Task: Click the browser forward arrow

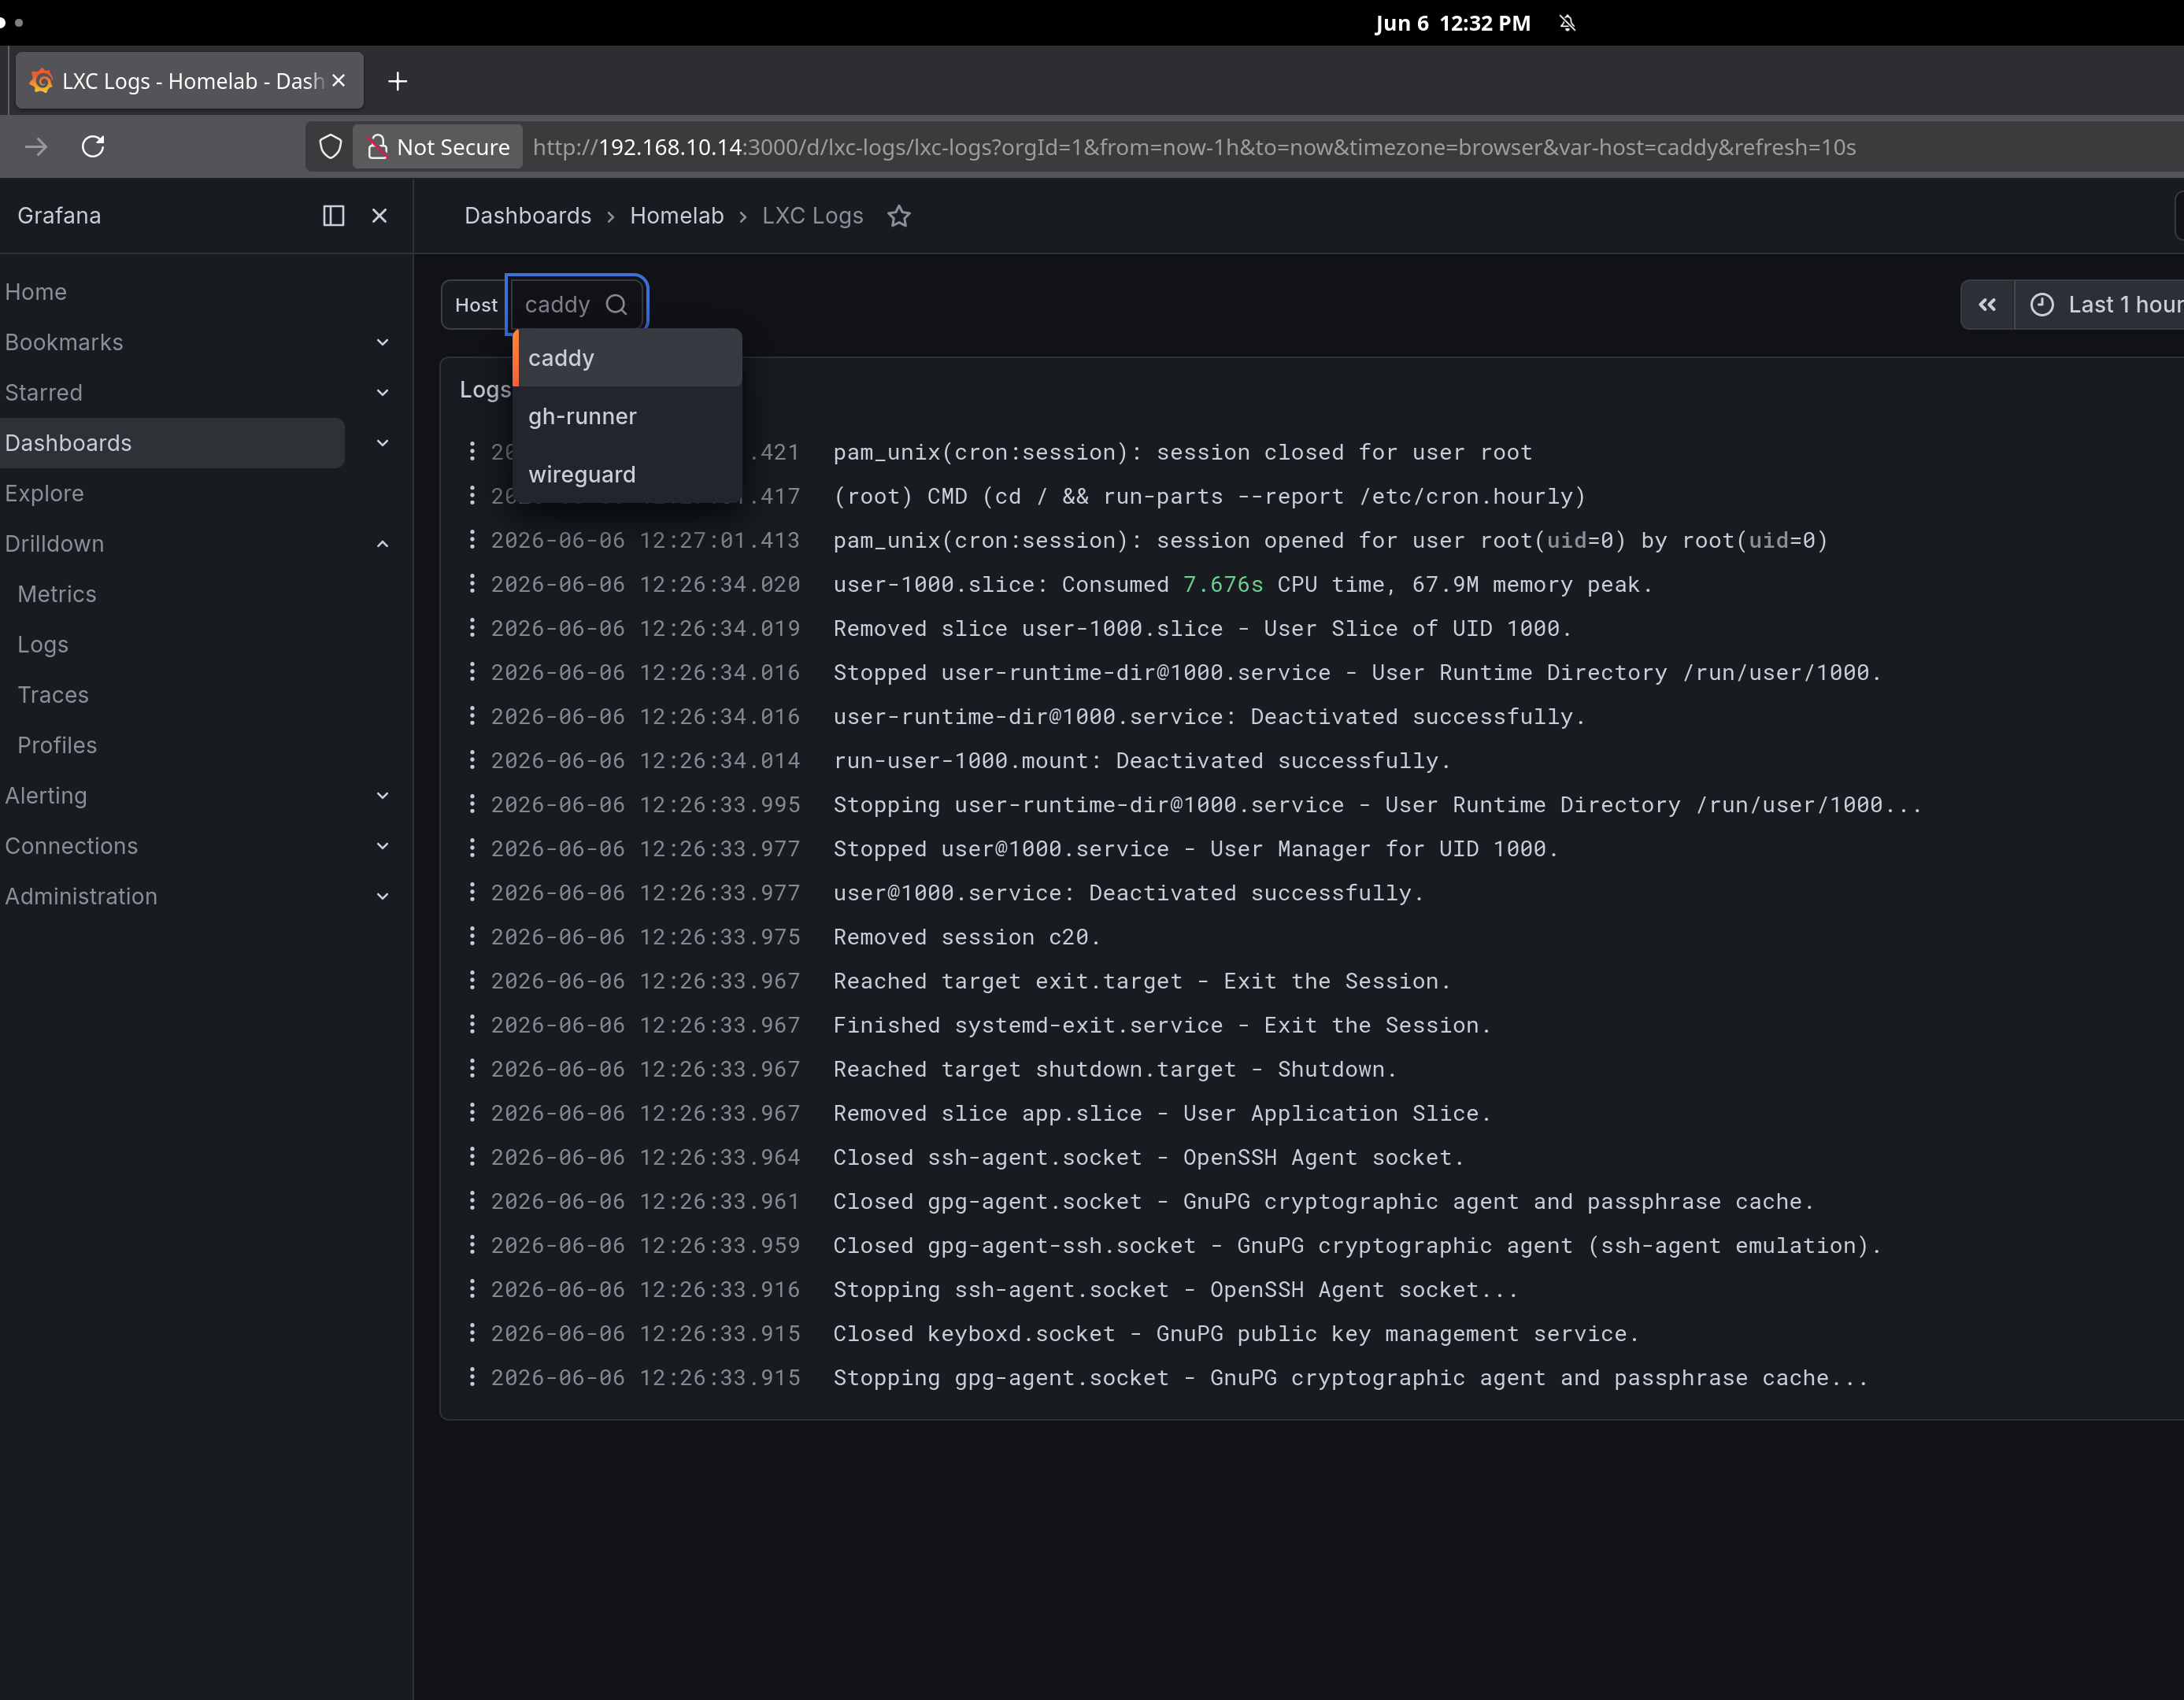Action: [36, 147]
